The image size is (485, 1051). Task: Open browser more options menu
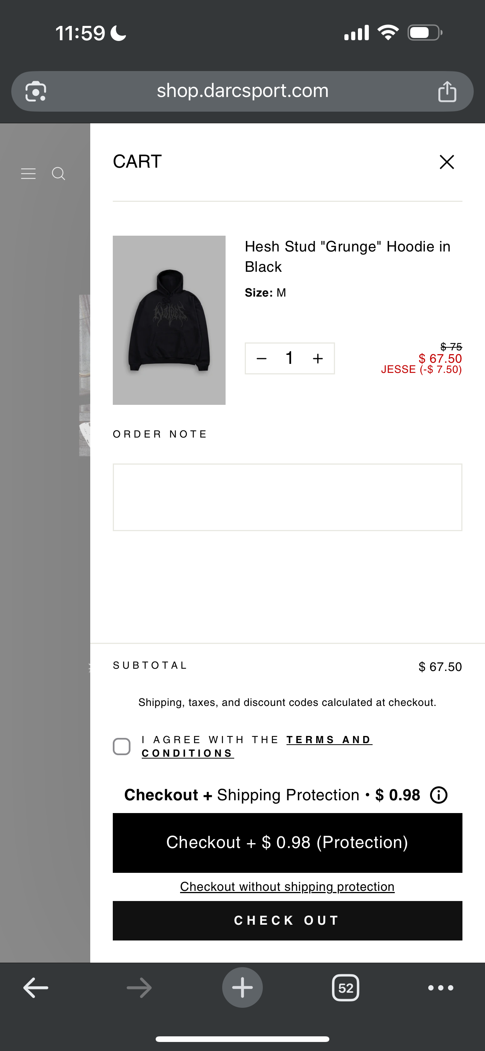tap(441, 988)
